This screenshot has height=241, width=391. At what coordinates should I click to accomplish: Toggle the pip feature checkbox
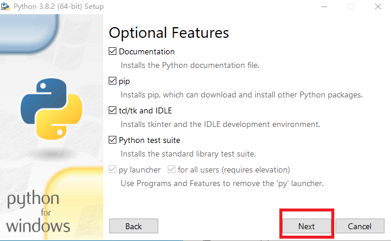(x=113, y=81)
